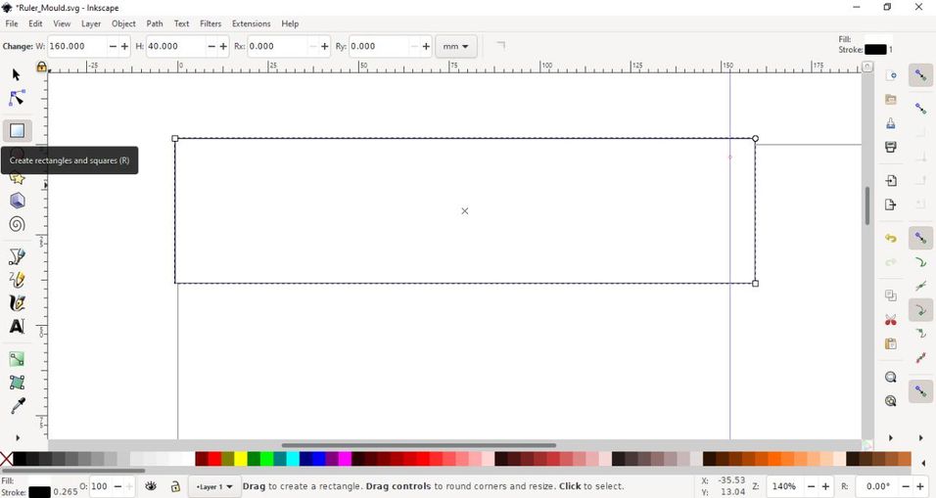936x498 pixels.
Task: Expand more tools arrow in toolbox
Action: [18, 437]
